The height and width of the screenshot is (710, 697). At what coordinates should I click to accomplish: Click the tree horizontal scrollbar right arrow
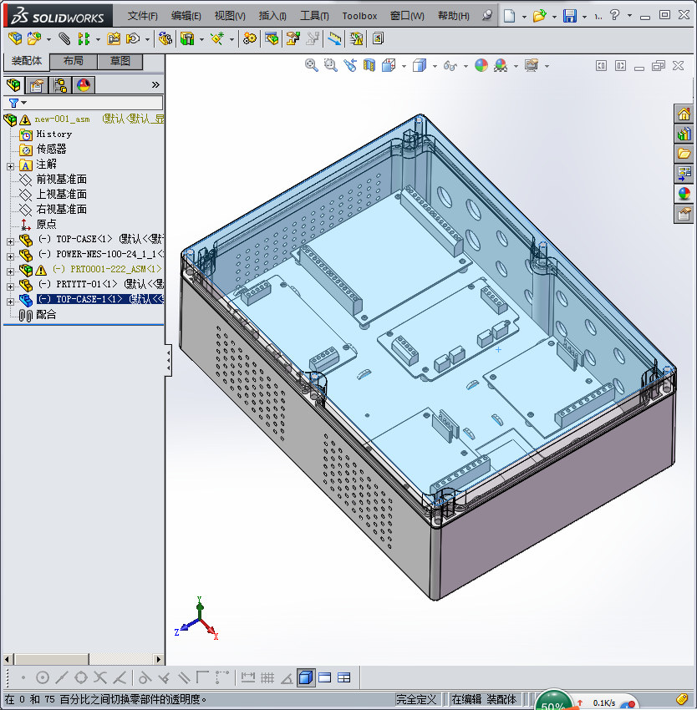(158, 659)
